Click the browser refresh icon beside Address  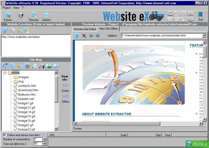tap(77, 36)
